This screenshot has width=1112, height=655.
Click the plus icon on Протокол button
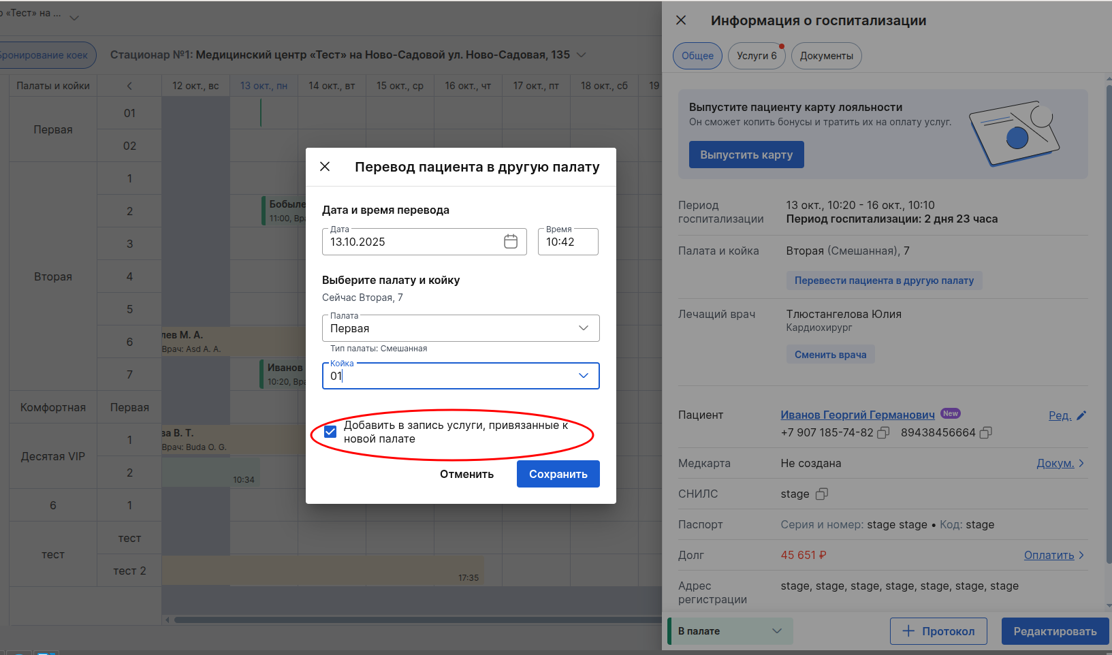(x=908, y=631)
